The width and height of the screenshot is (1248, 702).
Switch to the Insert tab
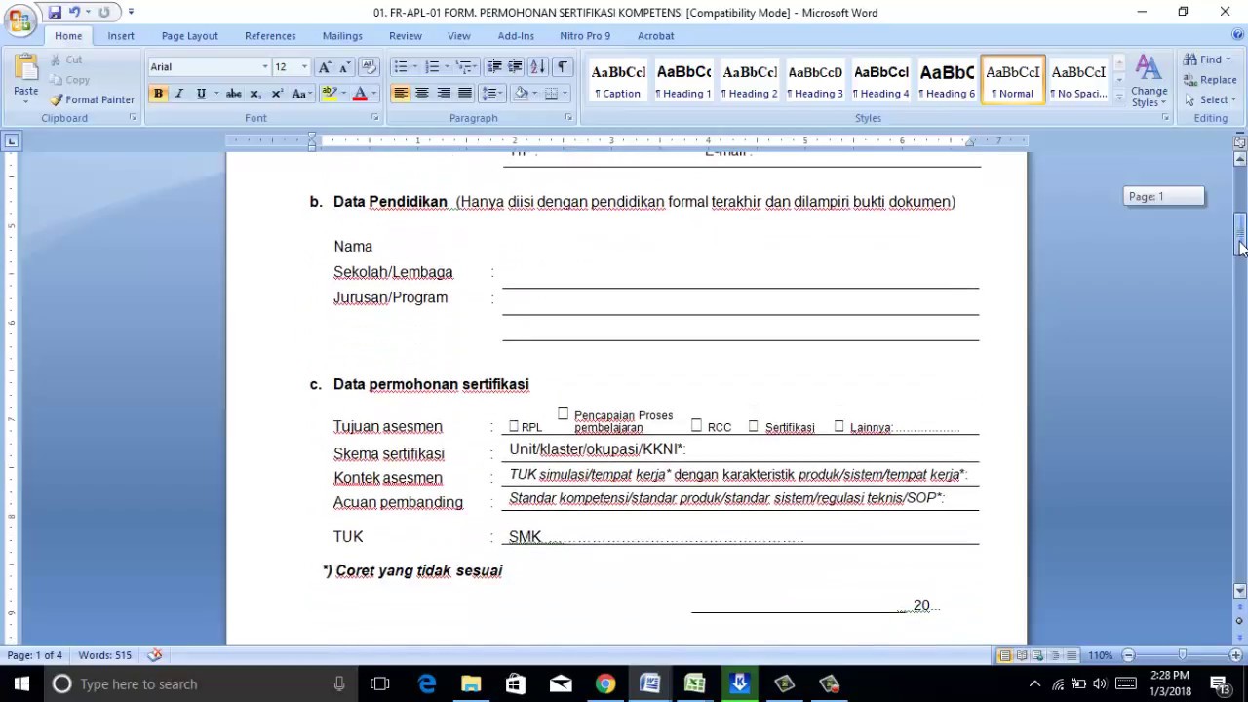[x=121, y=36]
